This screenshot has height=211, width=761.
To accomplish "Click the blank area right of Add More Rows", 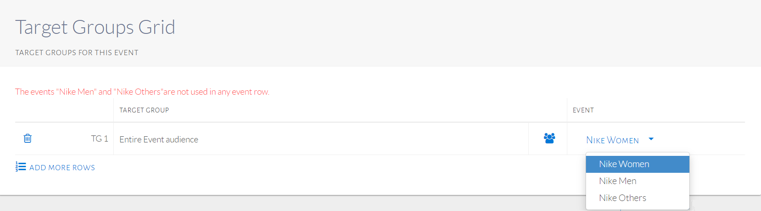I will tap(304, 168).
